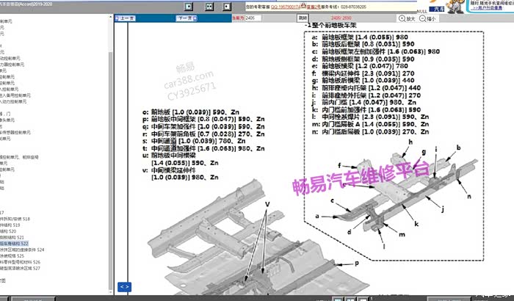Click legend line o: 前地板 590 Zn
Image resolution: width=514 pixels, height=301 pixels.
(191, 112)
